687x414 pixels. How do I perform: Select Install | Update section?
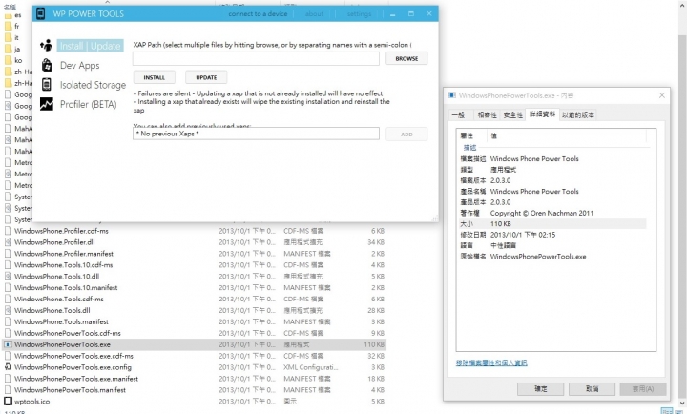tap(91, 46)
